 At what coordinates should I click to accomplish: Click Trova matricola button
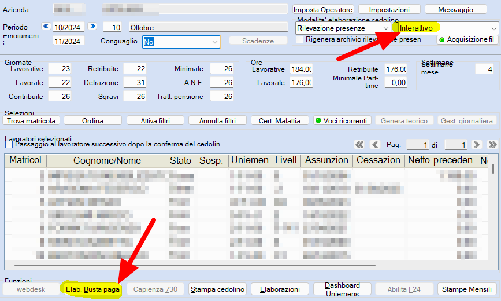click(x=31, y=121)
